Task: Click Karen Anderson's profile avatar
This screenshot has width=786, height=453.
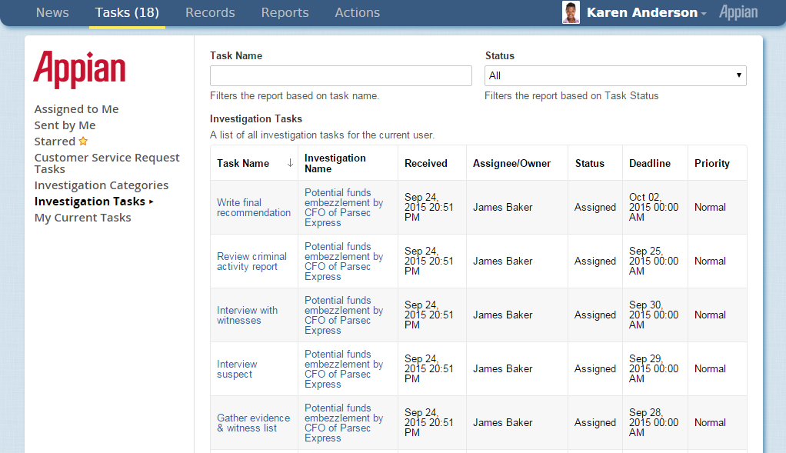Action: click(571, 12)
